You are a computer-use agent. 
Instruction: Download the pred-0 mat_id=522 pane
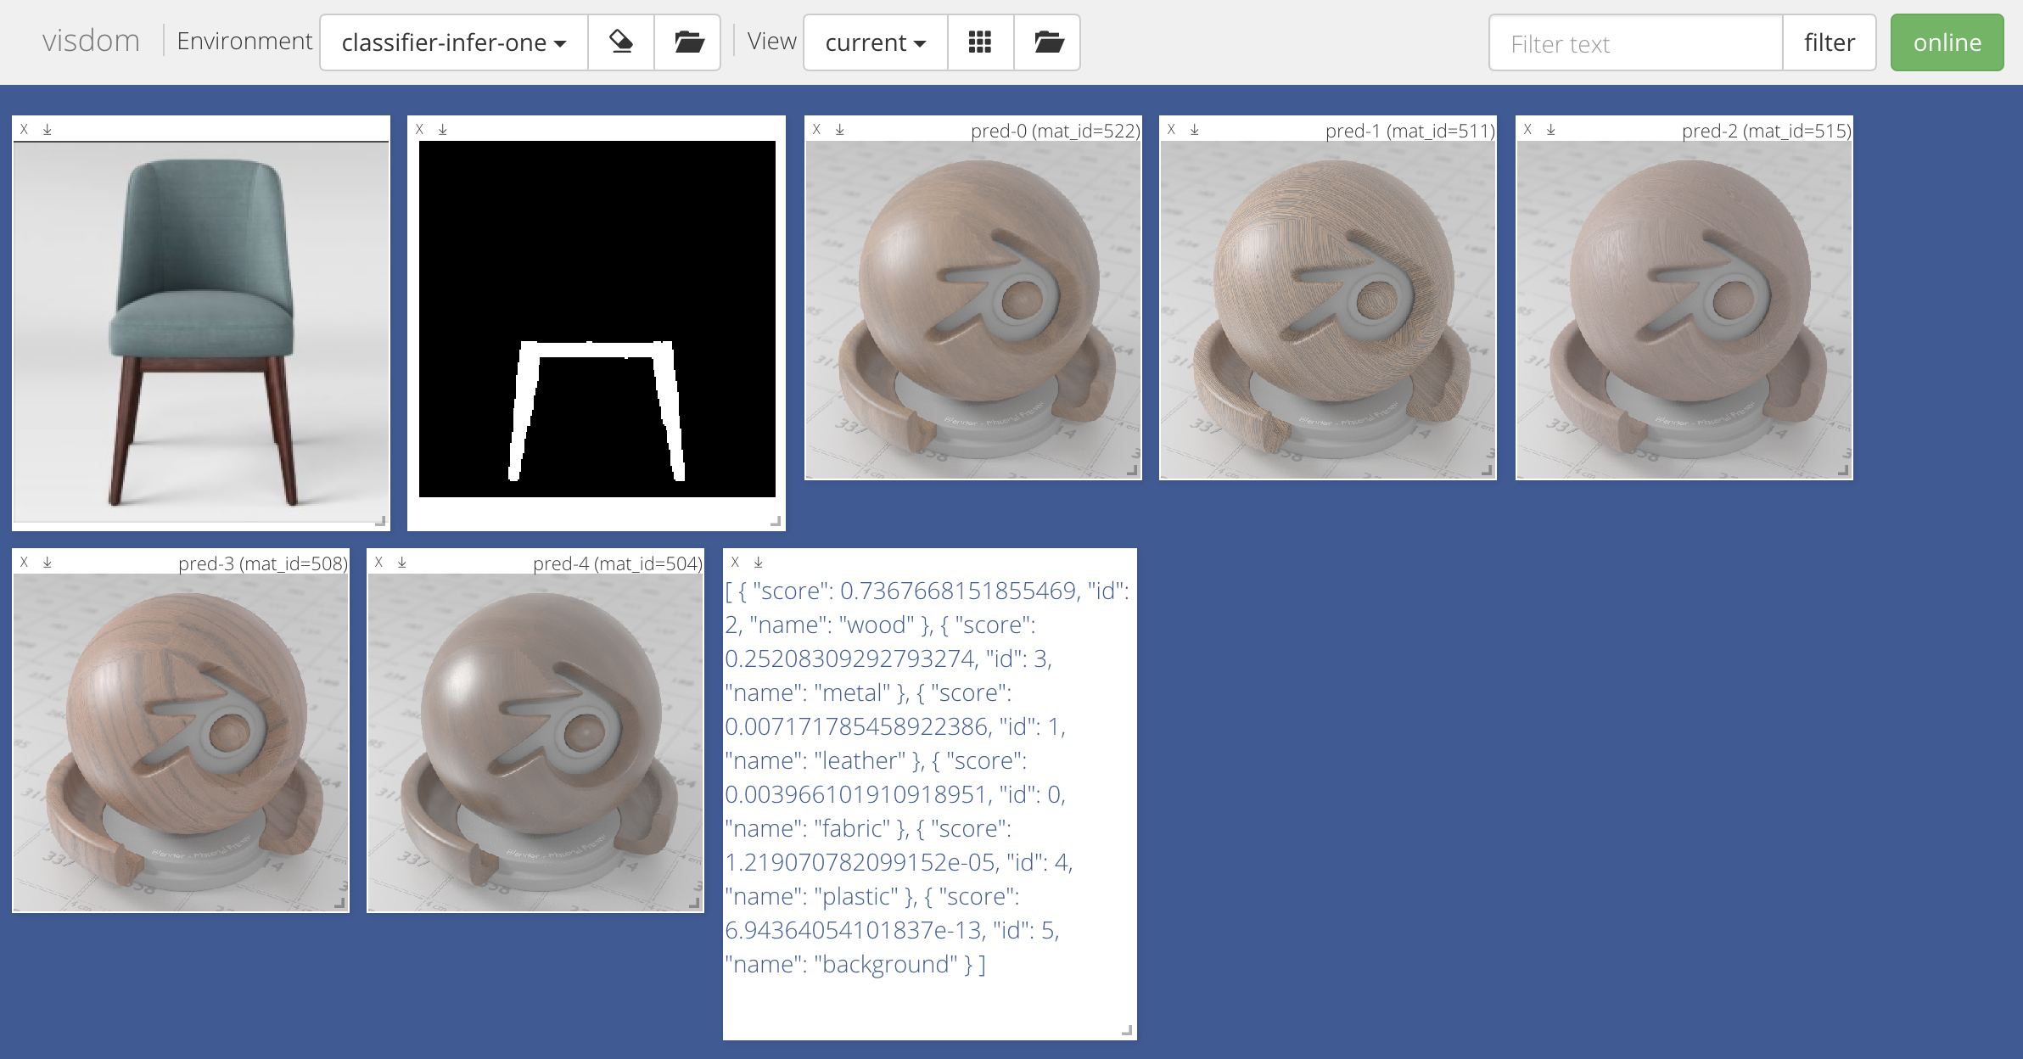coord(840,130)
